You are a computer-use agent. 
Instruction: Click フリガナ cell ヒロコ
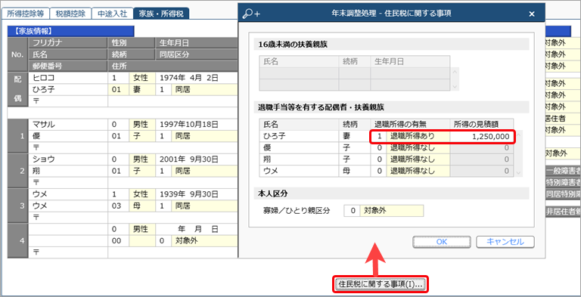tap(68, 78)
